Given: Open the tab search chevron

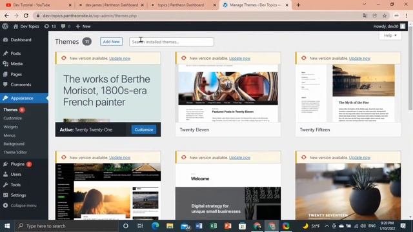Looking at the screenshot, I should (364, 5).
